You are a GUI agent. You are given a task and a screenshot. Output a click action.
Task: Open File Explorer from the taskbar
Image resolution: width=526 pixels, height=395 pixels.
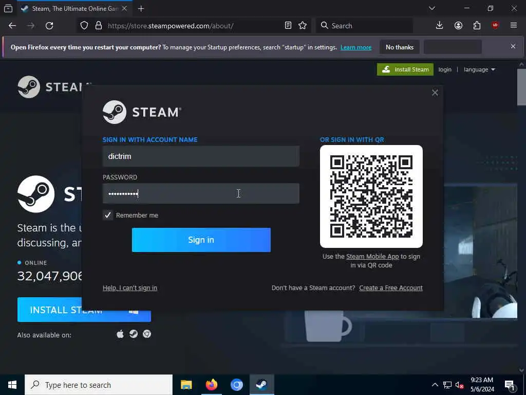tap(186, 385)
